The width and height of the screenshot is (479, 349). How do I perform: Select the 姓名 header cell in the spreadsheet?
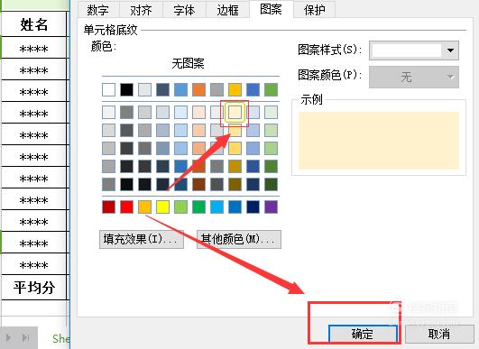tap(34, 24)
